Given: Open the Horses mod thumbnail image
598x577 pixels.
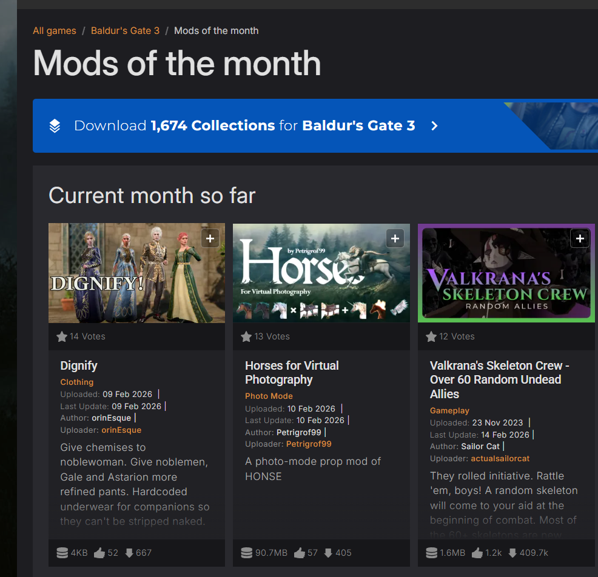Looking at the screenshot, I should click(321, 273).
